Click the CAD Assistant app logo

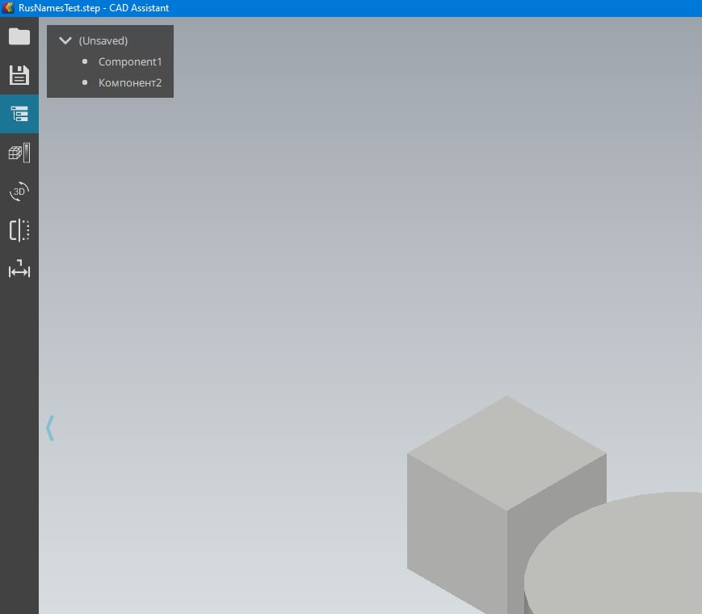tap(8, 7)
